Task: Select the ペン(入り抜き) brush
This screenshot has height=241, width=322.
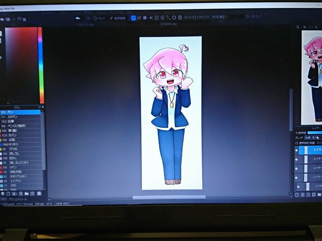Action: pos(20,126)
